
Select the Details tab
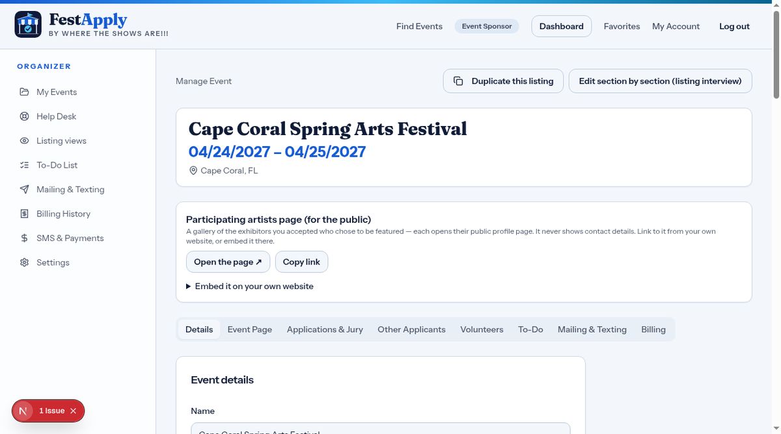pos(199,329)
